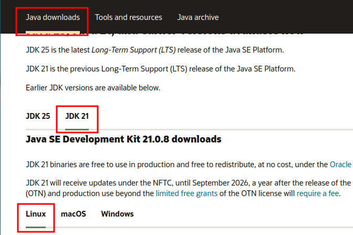Select the JDK 25 version tab

(x=38, y=116)
